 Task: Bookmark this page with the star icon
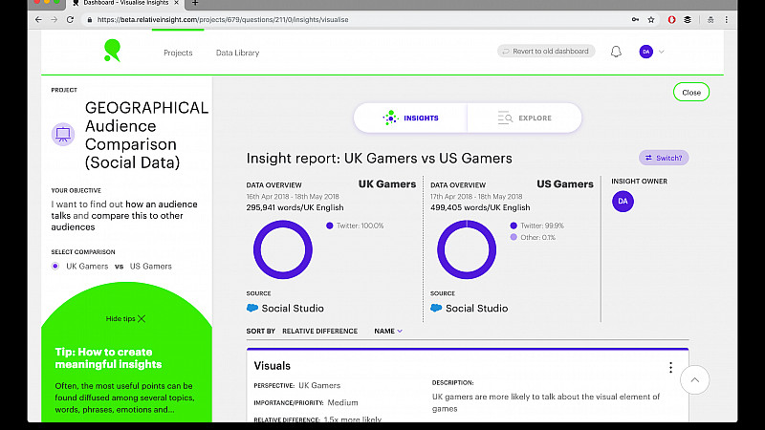pos(651,19)
